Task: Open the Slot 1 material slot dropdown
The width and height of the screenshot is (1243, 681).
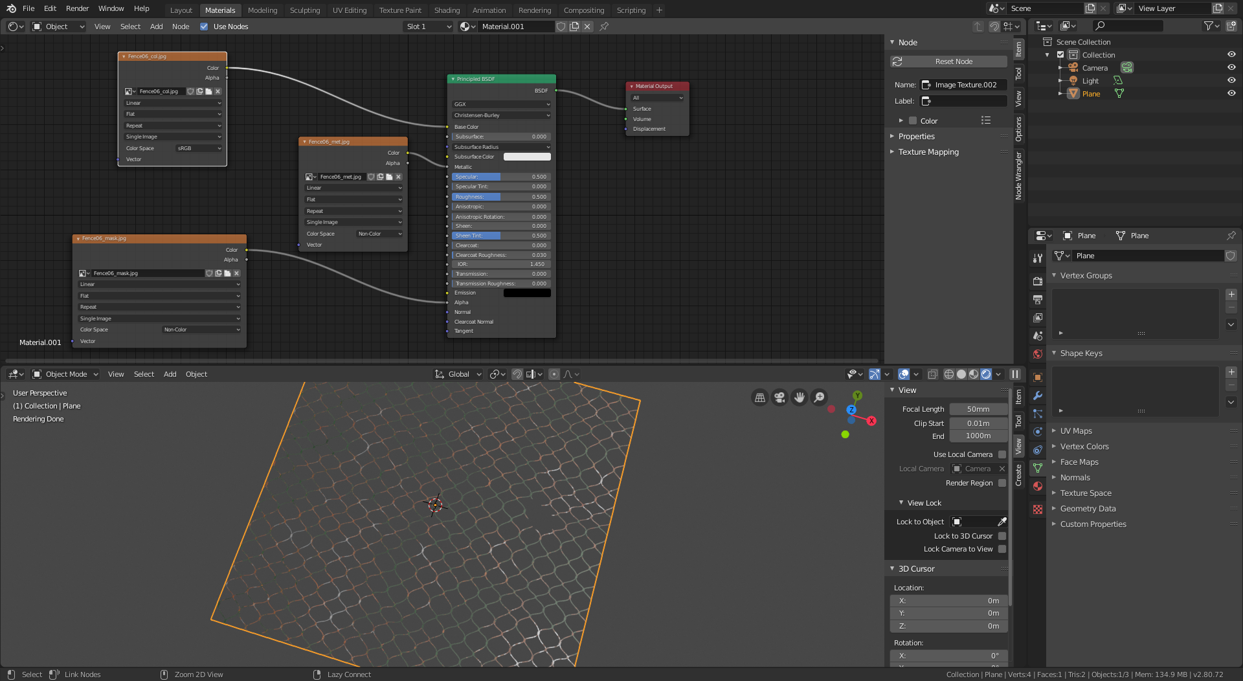Action: point(428,27)
